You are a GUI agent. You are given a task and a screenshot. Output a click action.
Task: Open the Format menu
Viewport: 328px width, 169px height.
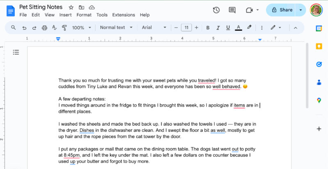(84, 15)
